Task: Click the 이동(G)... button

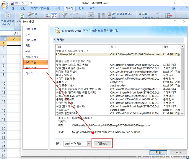Action: [102, 144]
